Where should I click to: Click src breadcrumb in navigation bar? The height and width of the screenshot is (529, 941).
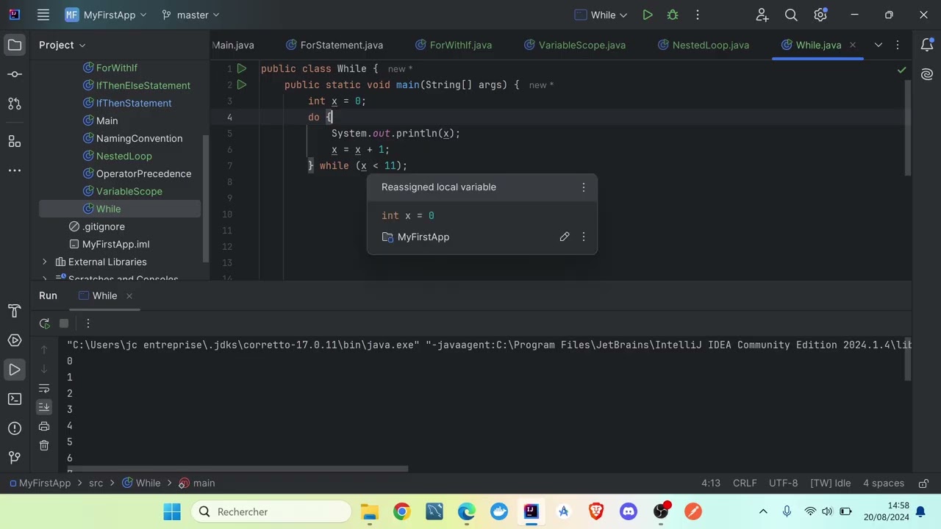point(96,483)
